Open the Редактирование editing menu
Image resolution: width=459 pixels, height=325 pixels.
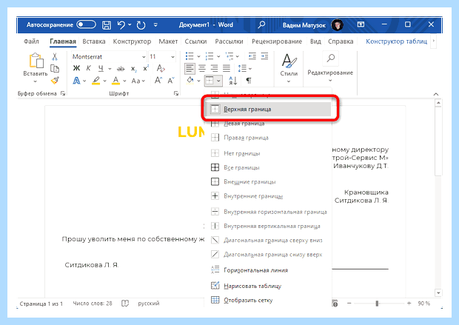[x=330, y=67]
